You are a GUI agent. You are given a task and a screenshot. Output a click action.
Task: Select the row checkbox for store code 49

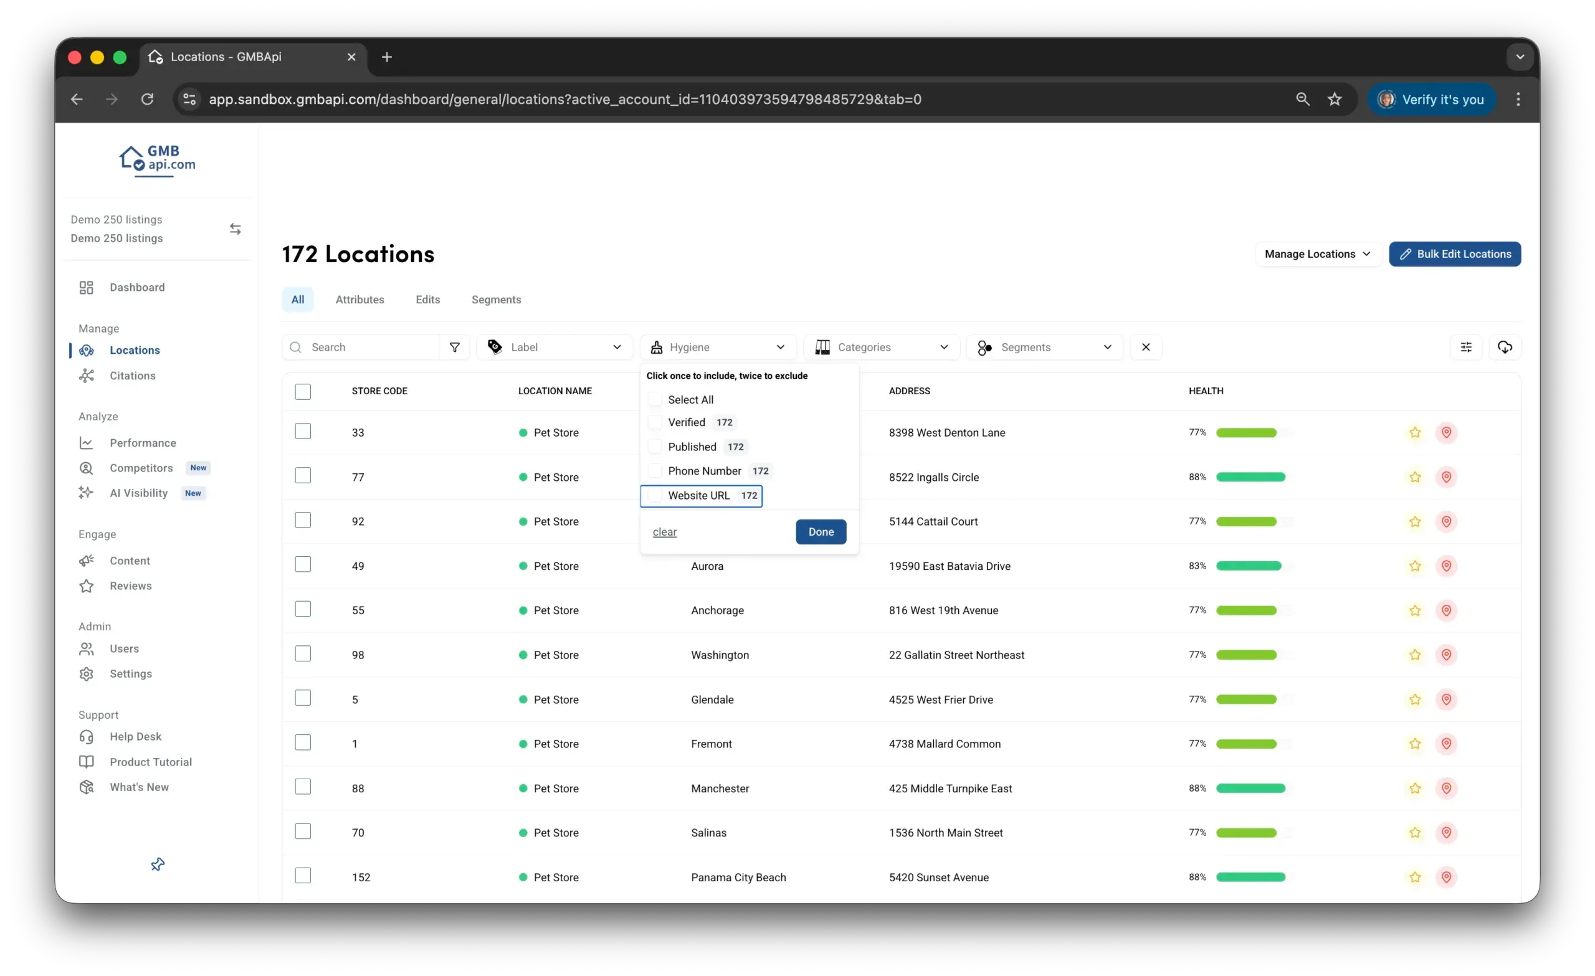[303, 565]
